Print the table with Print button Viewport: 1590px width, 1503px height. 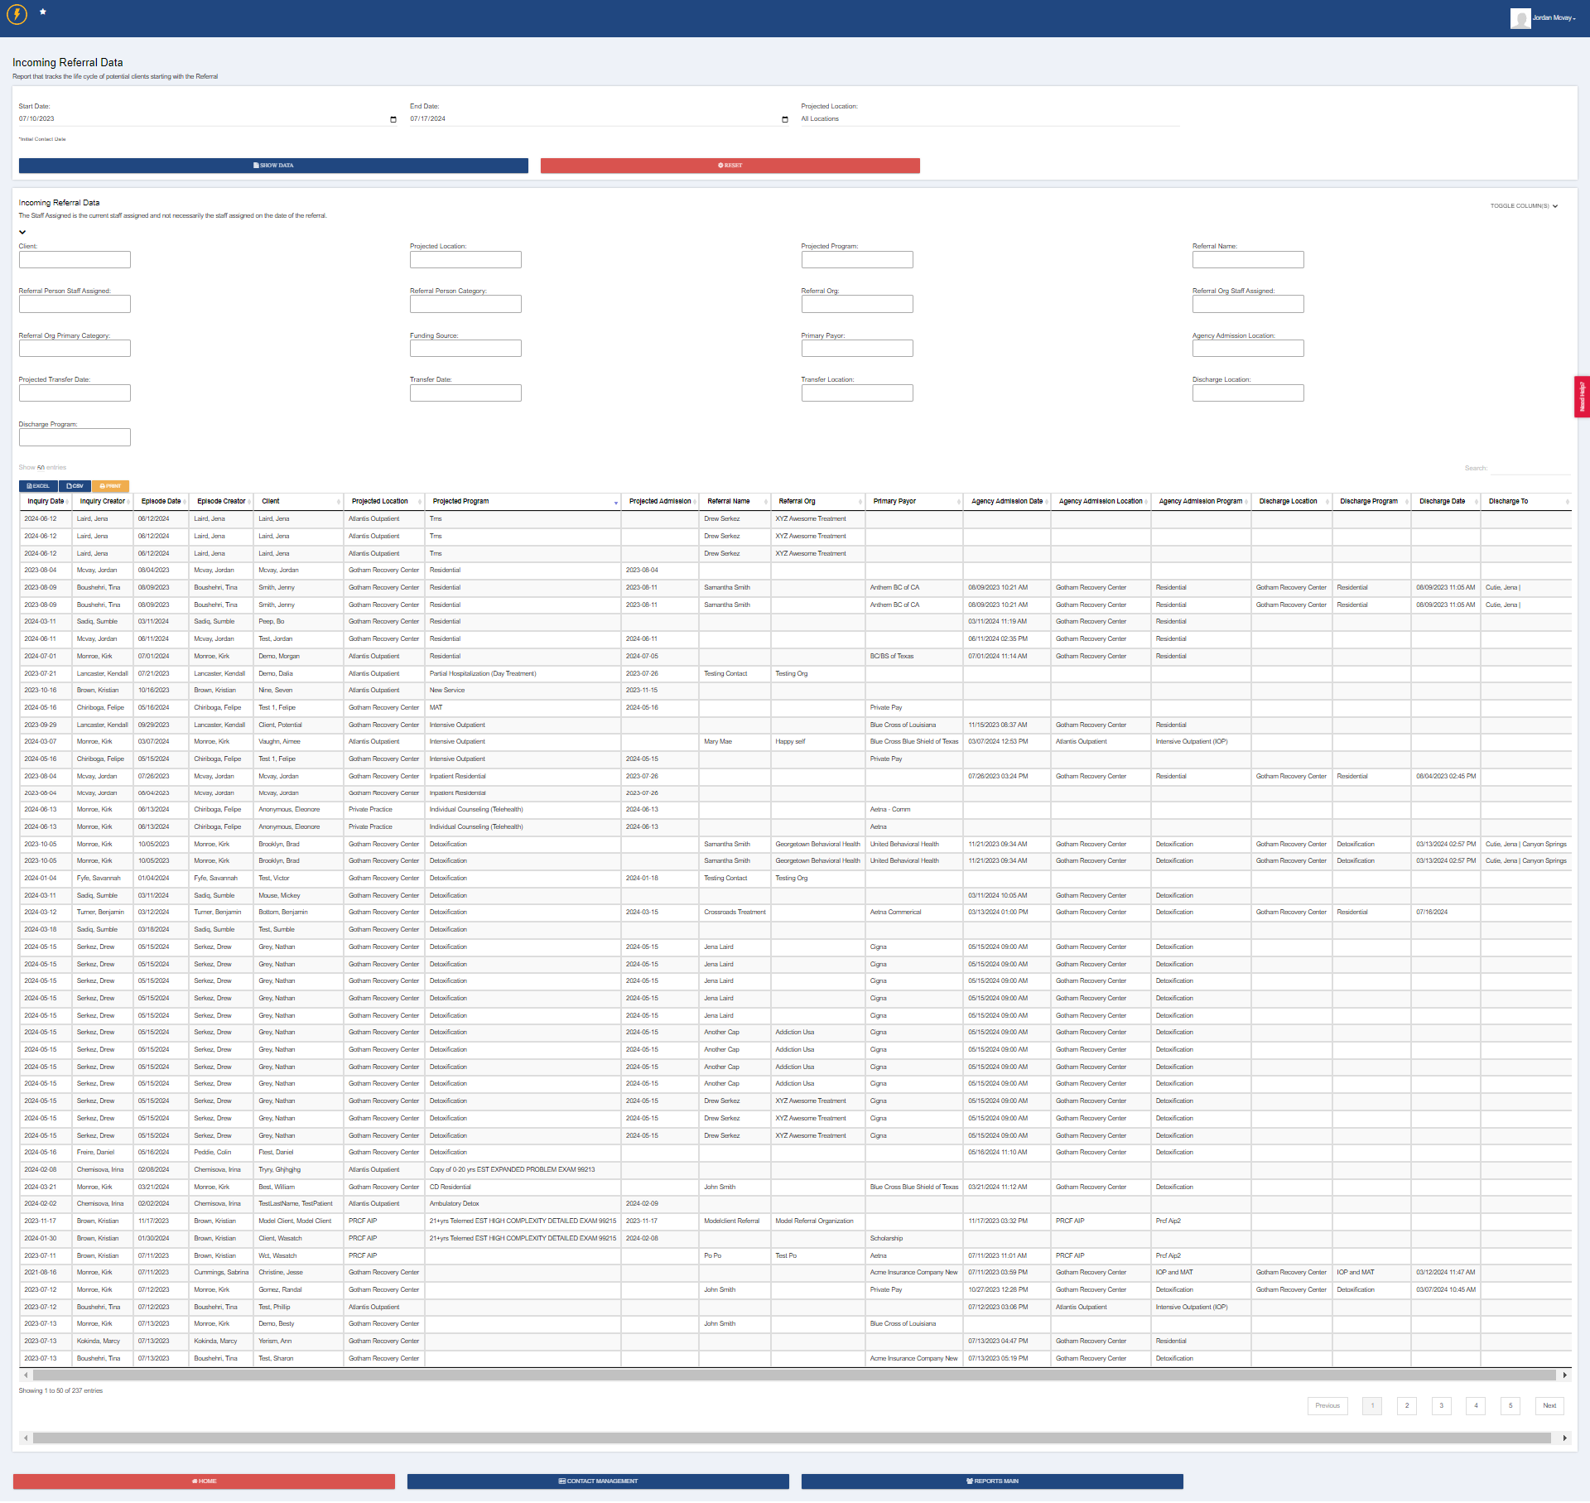110,486
